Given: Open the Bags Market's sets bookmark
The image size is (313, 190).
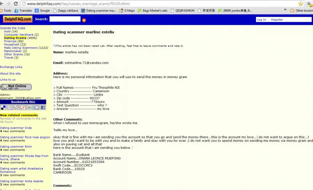Looking at the screenshot, I should click(x=153, y=10).
